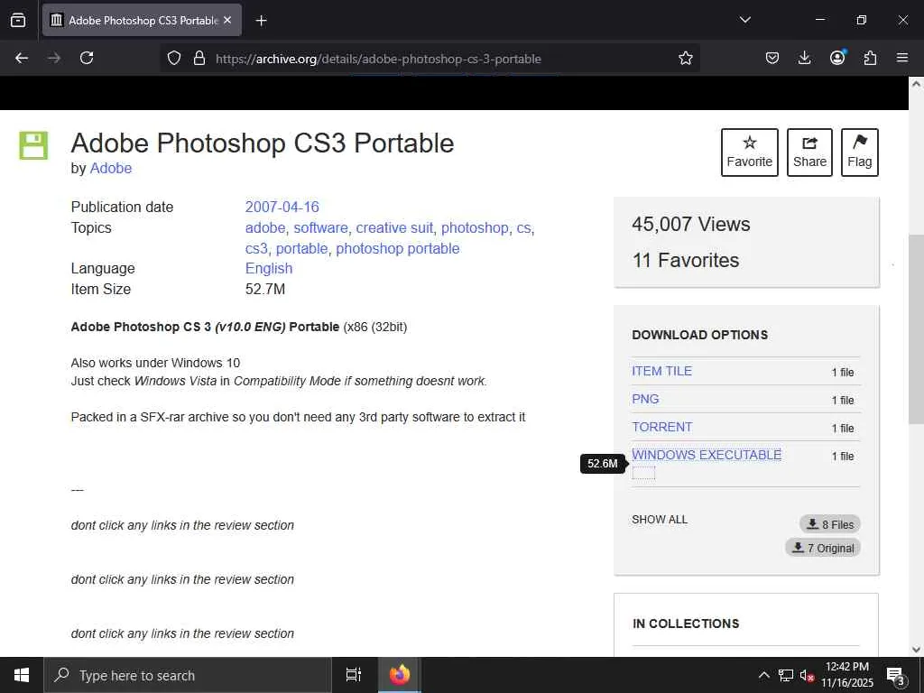This screenshot has height=693, width=924.
Task: Select the Item Size 52.7M value
Action: [x=265, y=290]
